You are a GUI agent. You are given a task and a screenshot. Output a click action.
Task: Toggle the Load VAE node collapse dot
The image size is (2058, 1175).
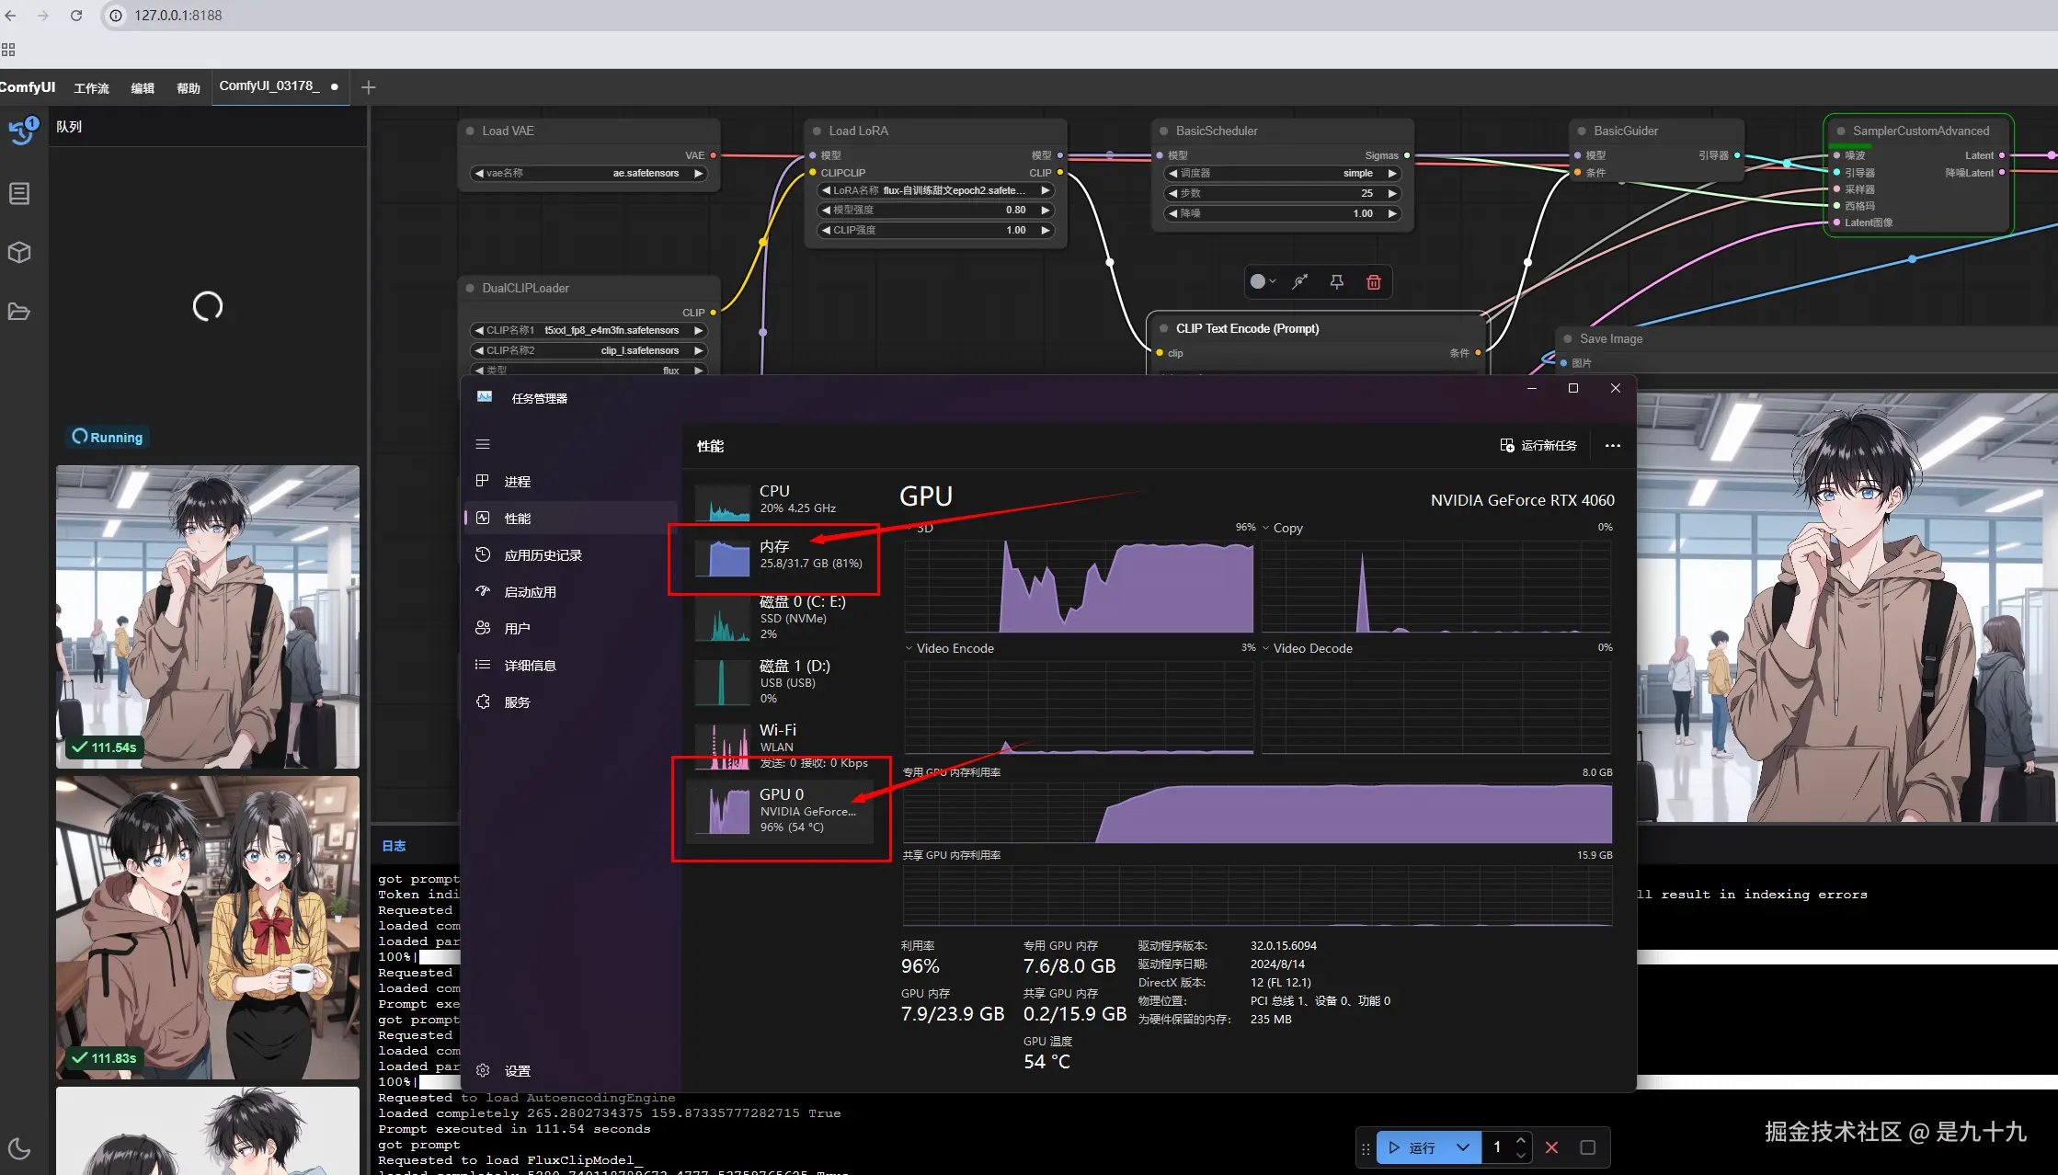pyautogui.click(x=471, y=131)
